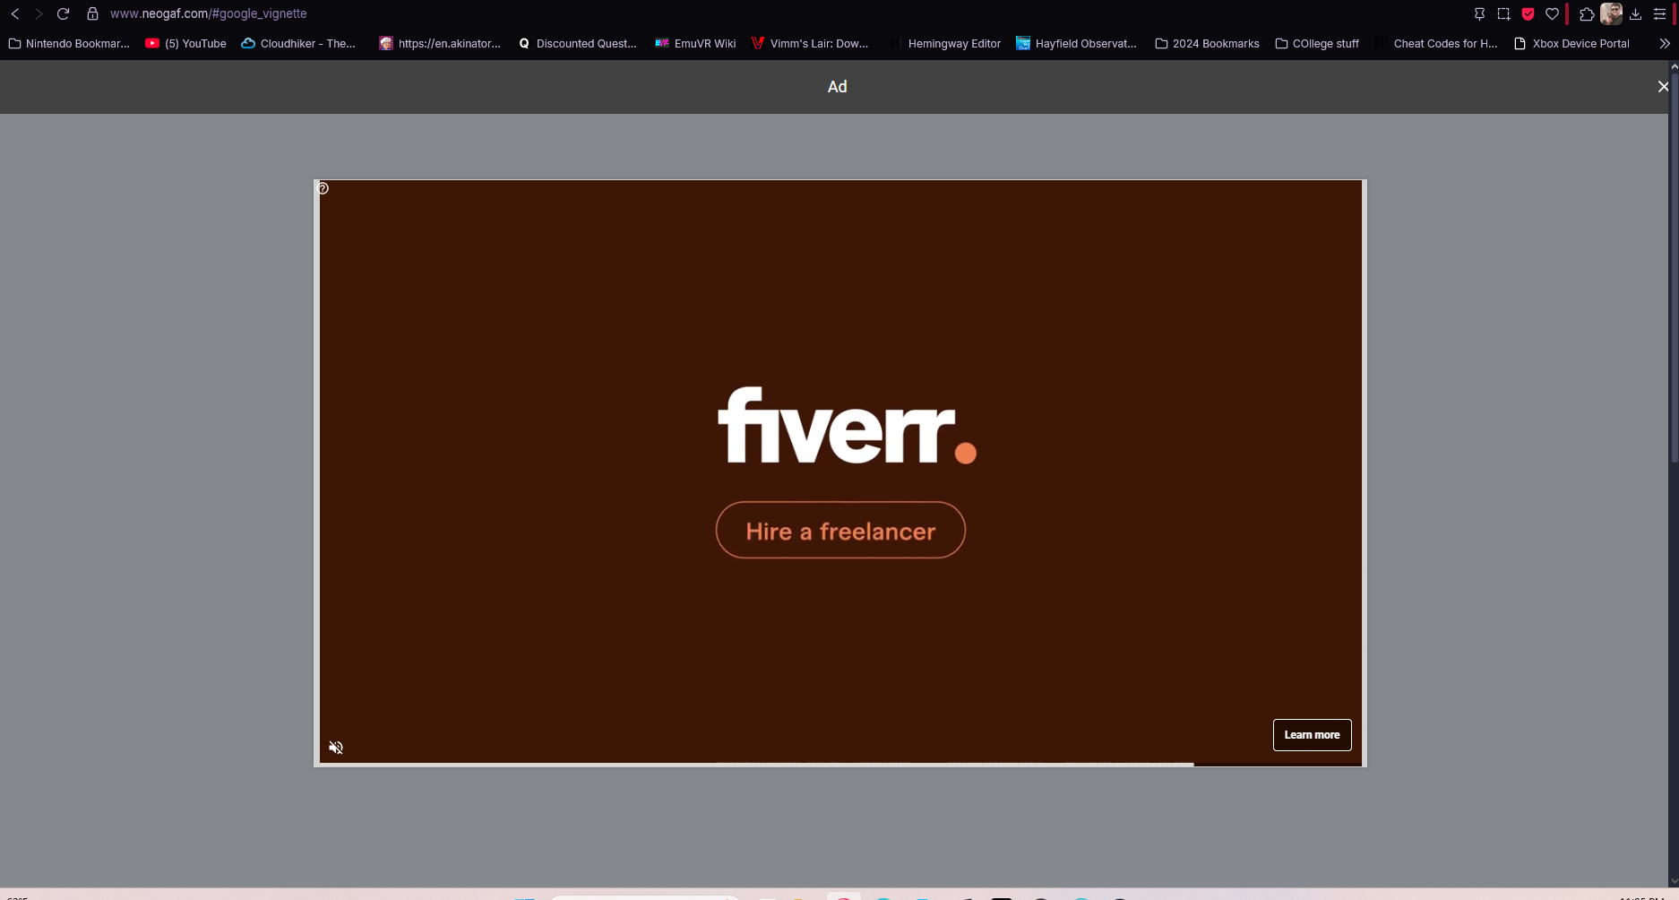This screenshot has height=900, width=1679.
Task: Open the red privacy shield icon
Action: pyautogui.click(x=1528, y=13)
